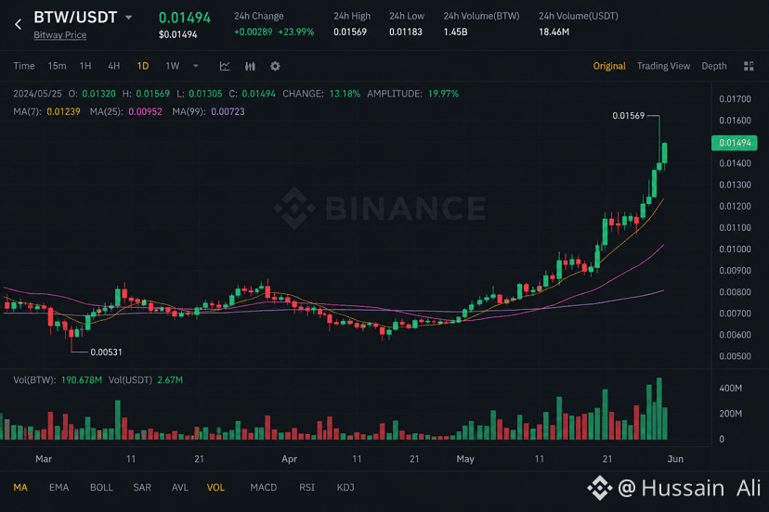769x512 pixels.
Task: Open the Bitway Price link
Action: tap(59, 35)
